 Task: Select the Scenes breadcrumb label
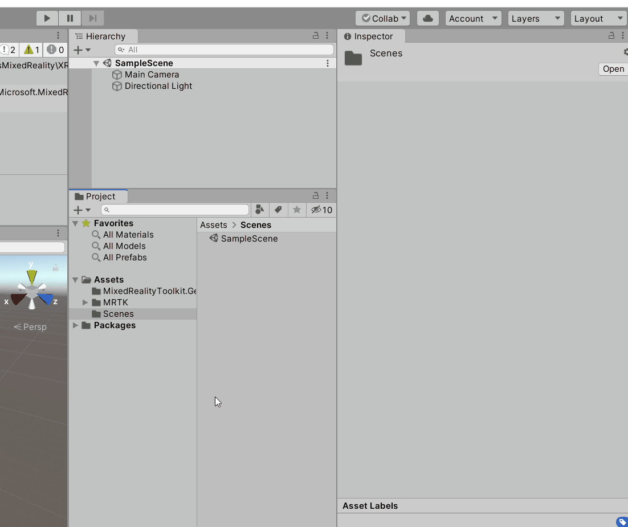click(x=256, y=225)
